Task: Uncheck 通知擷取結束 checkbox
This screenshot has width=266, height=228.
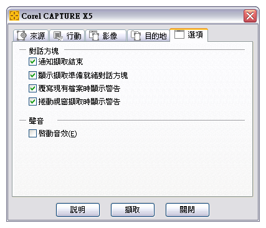Action: (32, 62)
